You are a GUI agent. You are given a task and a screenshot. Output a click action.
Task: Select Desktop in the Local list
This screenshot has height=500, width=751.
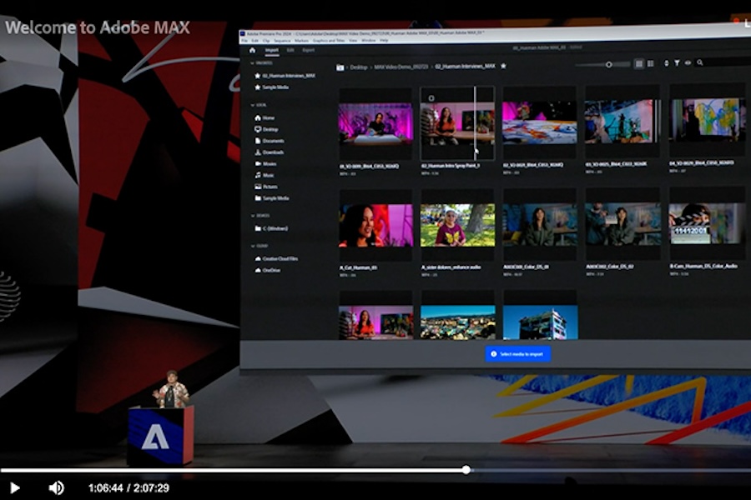click(x=266, y=129)
